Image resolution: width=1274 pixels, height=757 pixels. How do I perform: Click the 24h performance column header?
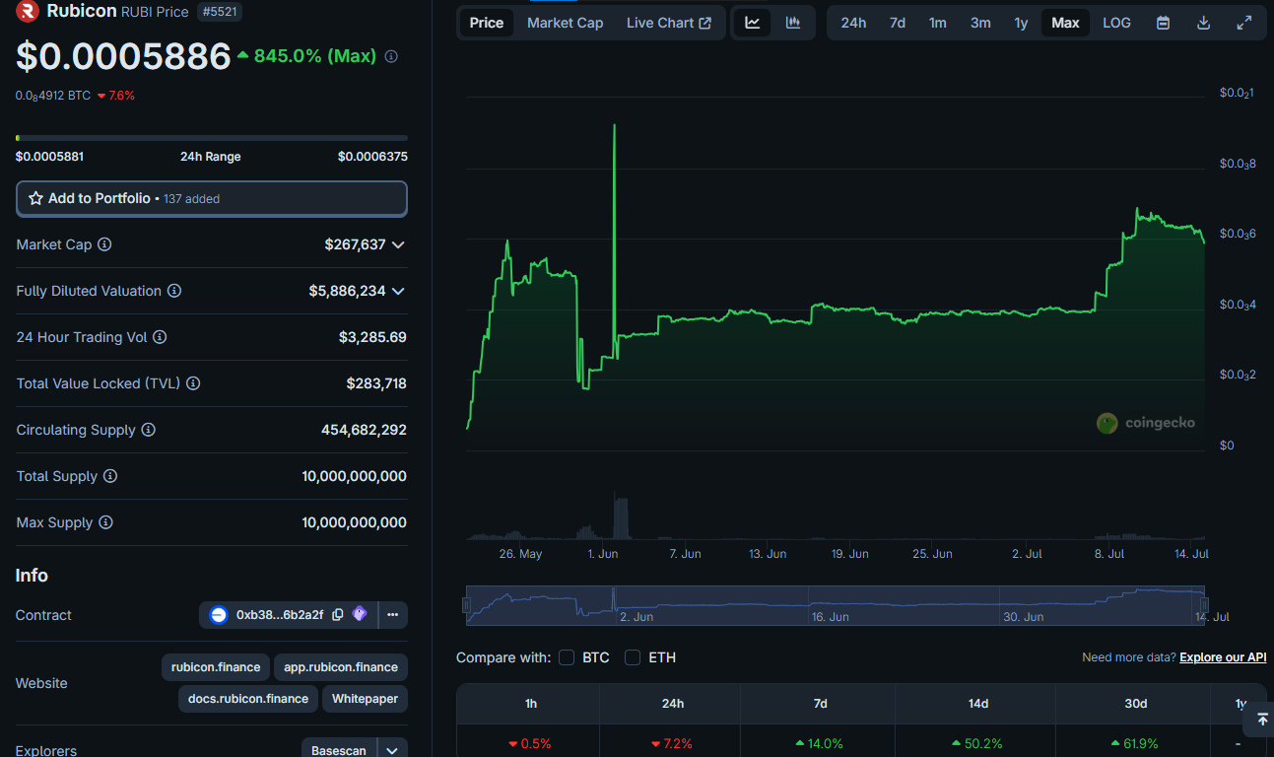[x=673, y=703]
